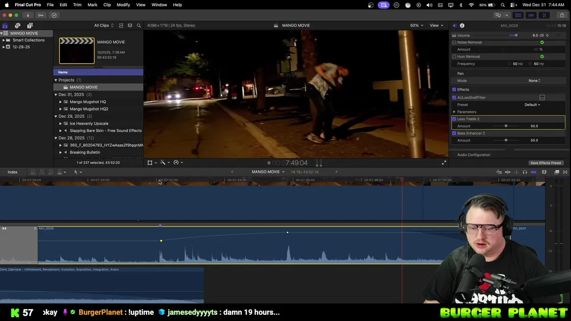
Task: Expand the 12-29-25 event
Action: click(4, 47)
